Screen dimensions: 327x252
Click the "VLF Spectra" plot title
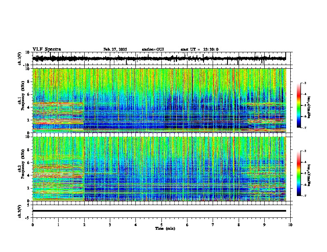[x=47, y=49]
